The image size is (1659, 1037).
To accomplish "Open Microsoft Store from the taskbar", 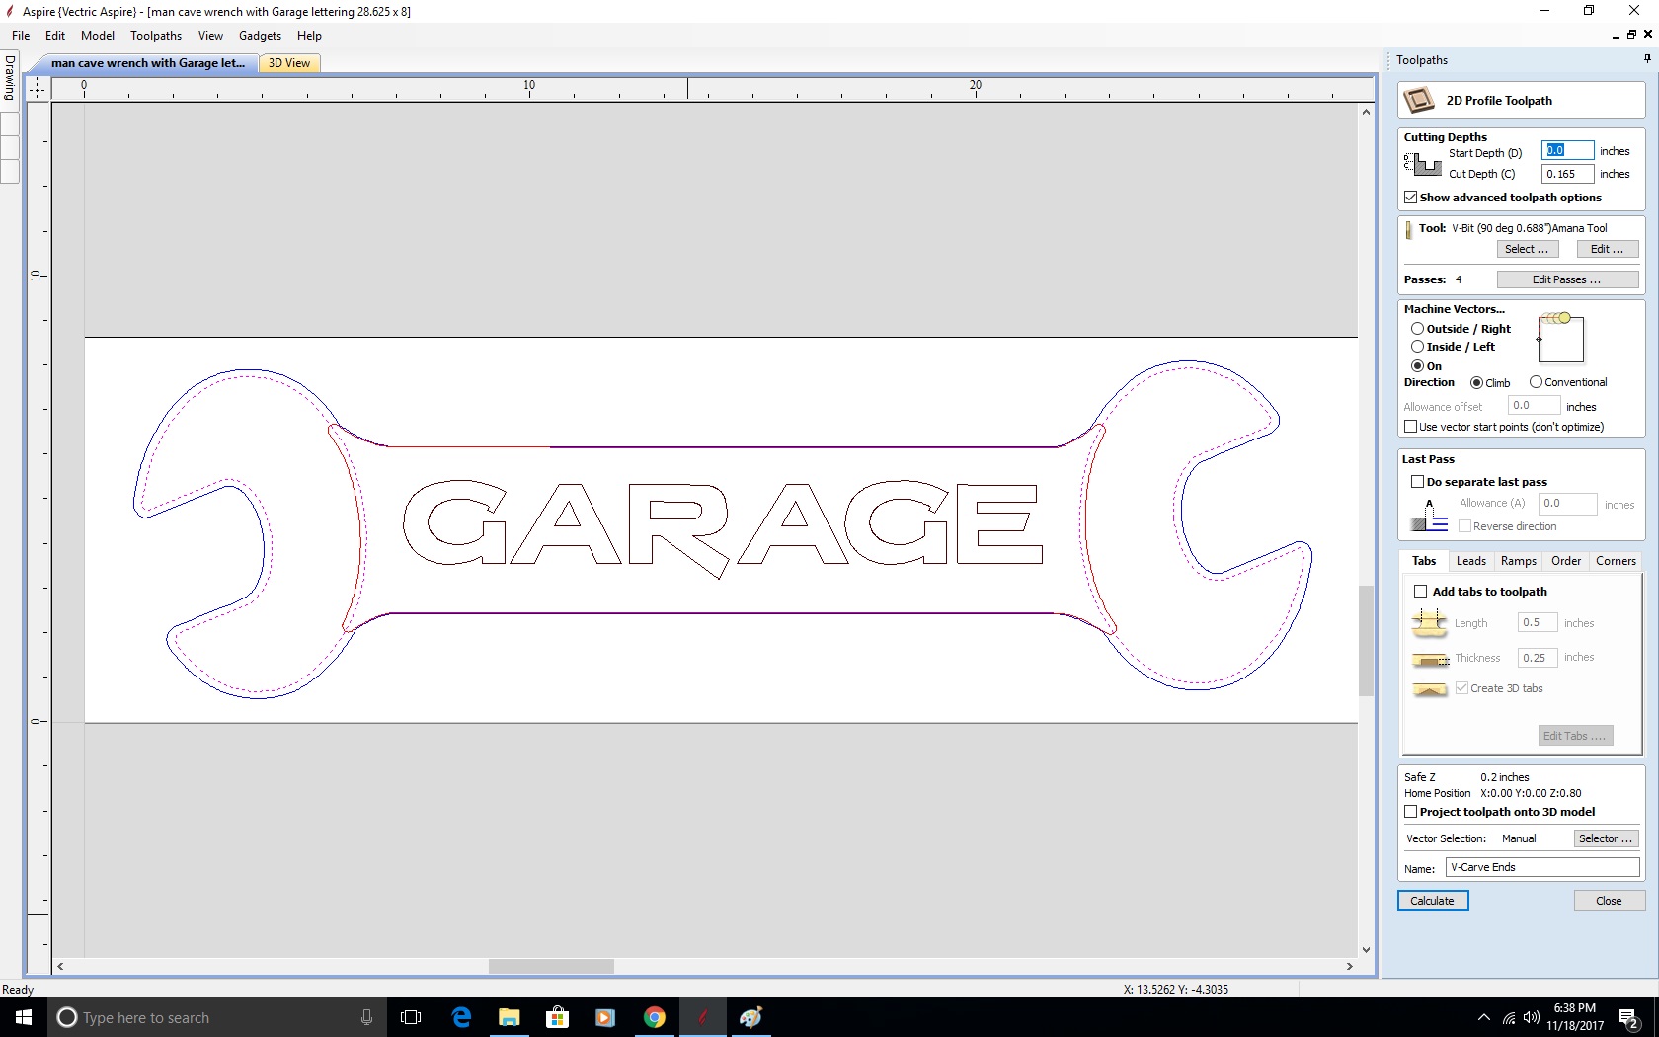I will click(558, 1017).
